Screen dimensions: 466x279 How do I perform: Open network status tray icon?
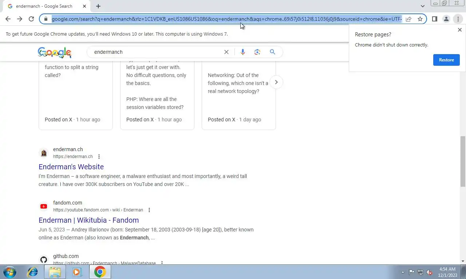(420, 272)
